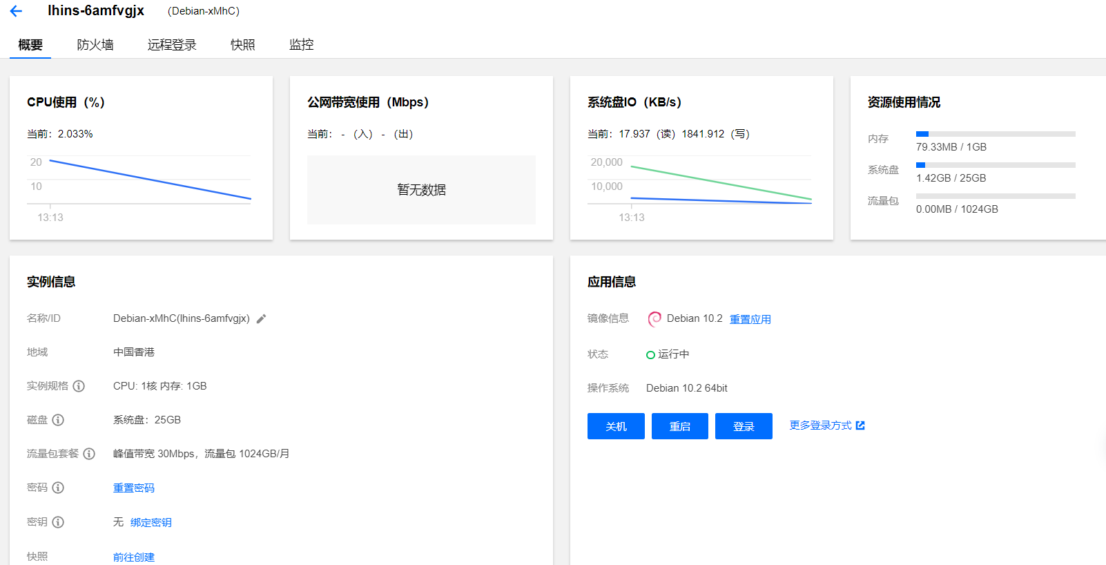
Task: Click the Debian swirl logo icon
Action: (654, 319)
